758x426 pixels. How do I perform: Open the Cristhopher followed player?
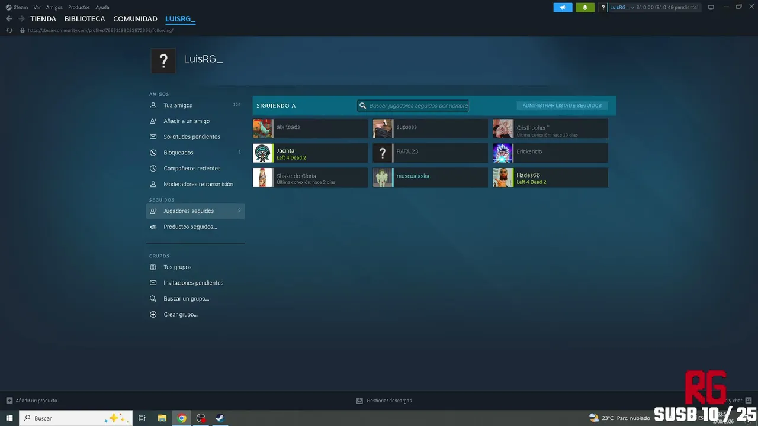click(x=550, y=128)
